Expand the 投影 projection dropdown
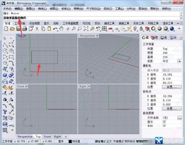The height and width of the screenshot is (145, 185). [179, 61]
